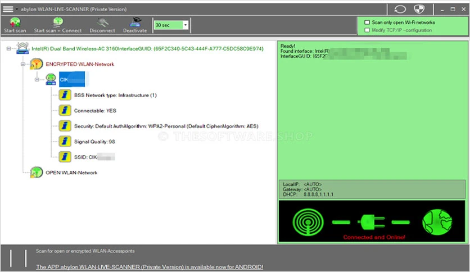Click the LocalIP: <AUTO> entry
470x272 pixels.
click(x=302, y=184)
